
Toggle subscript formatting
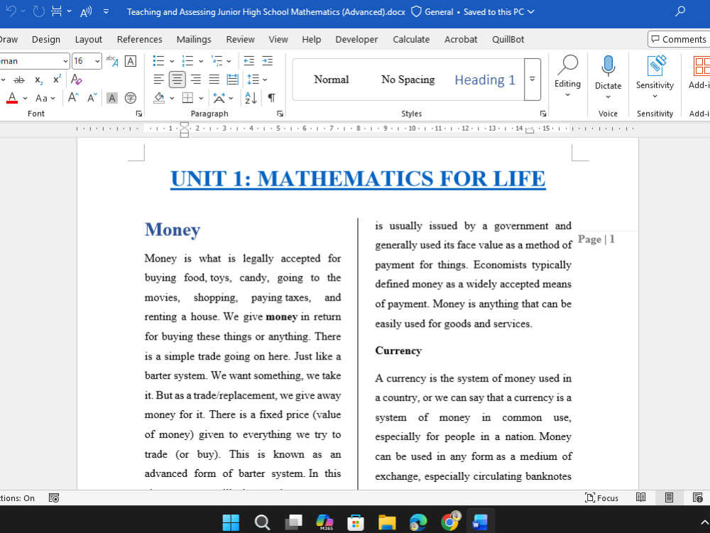click(39, 80)
